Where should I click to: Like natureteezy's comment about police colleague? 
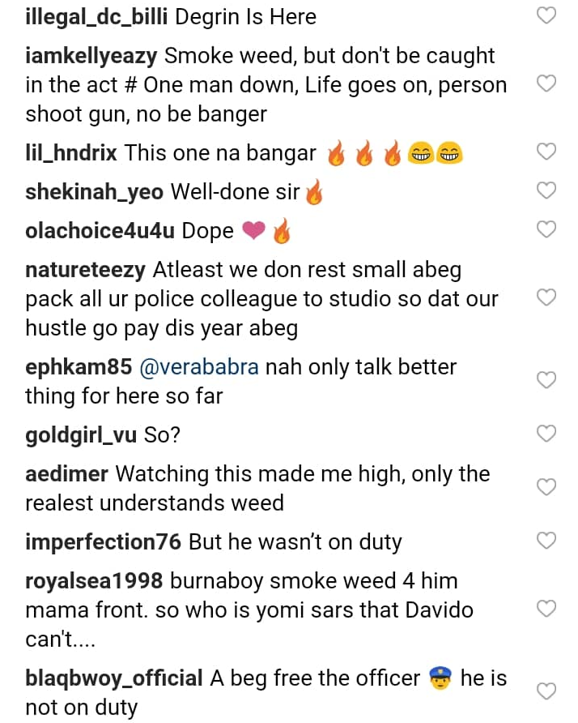547,297
